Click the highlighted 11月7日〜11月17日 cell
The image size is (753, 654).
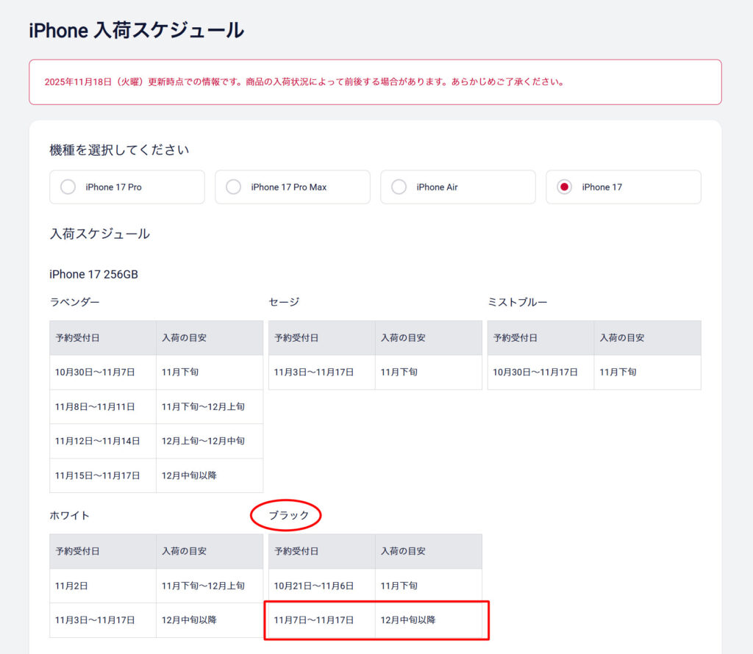coord(314,620)
